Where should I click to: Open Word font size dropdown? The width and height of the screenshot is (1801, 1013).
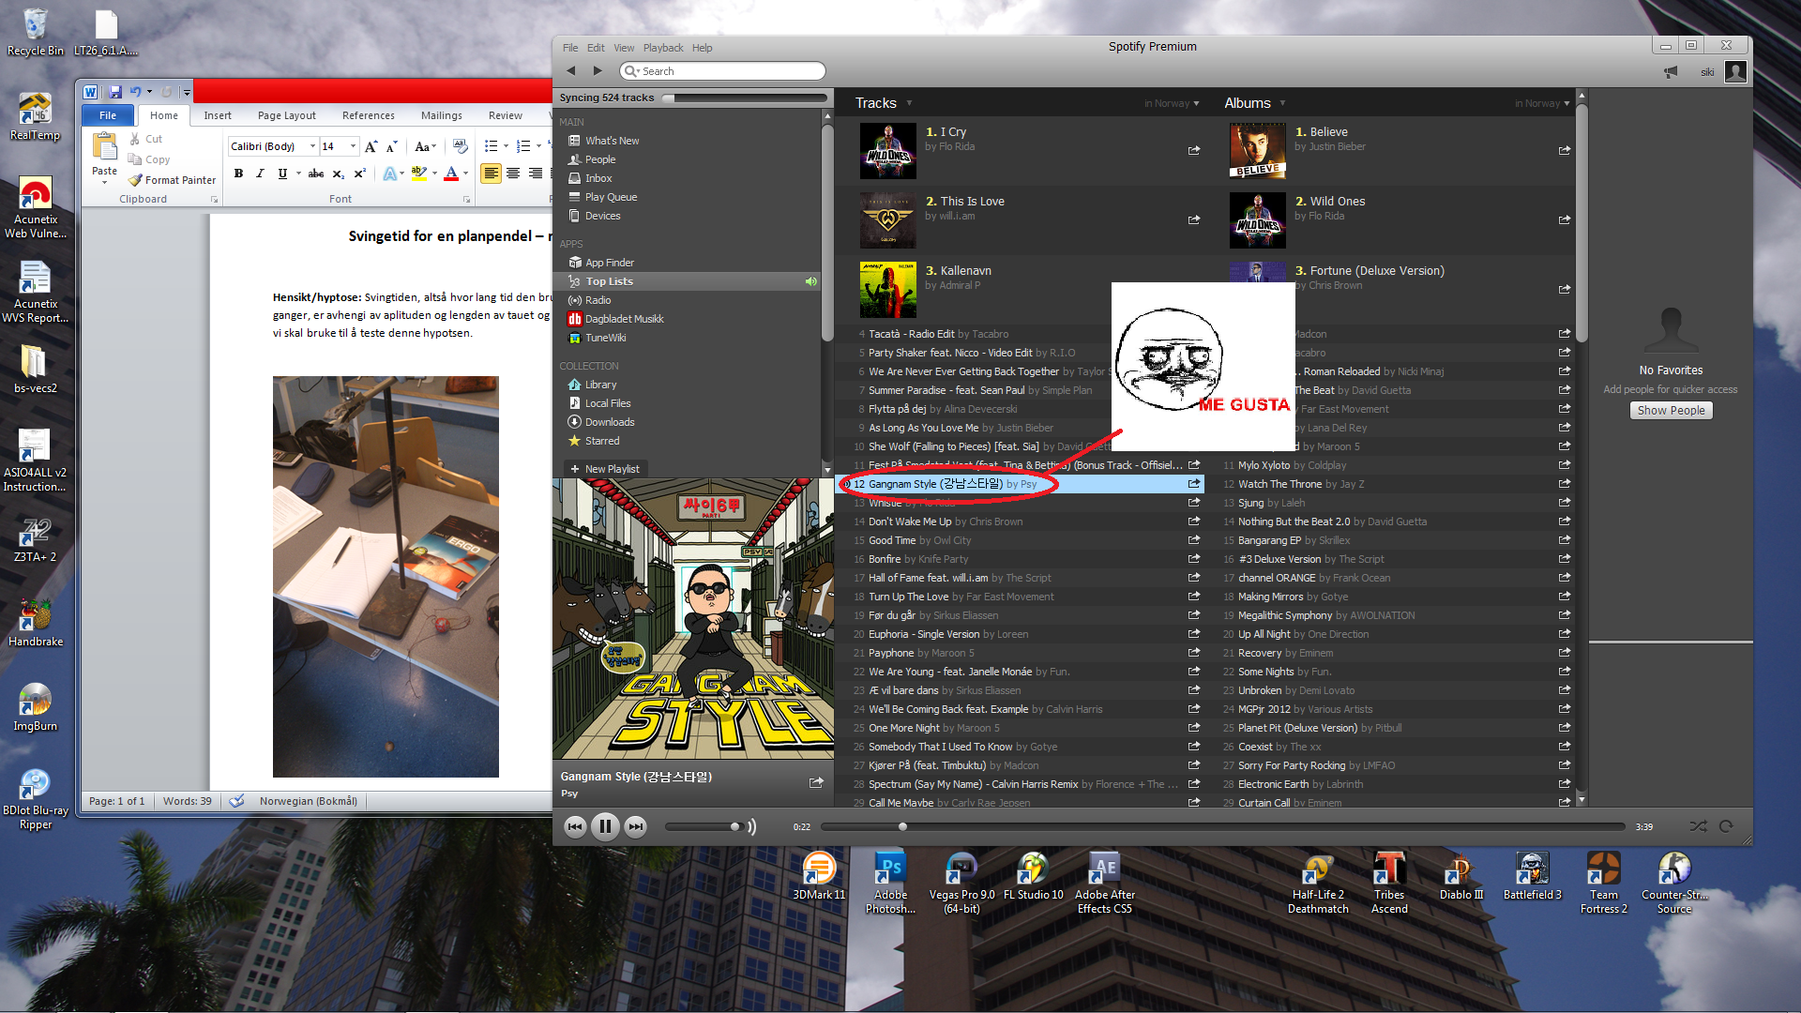click(x=353, y=146)
